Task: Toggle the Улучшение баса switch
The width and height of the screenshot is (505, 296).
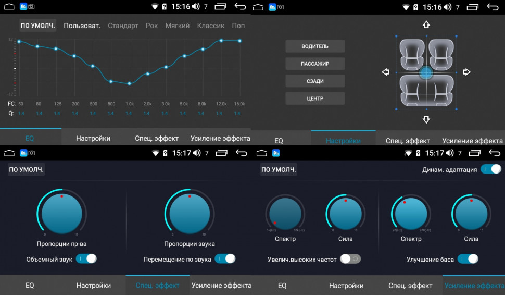Action: [468, 259]
